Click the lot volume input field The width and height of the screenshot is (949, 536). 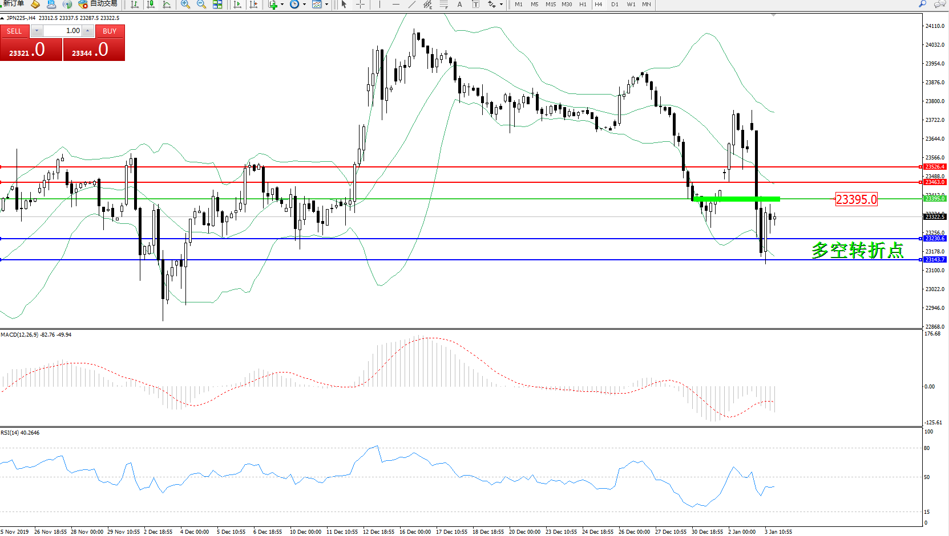pos(63,31)
